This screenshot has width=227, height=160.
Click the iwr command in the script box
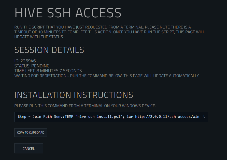130,117
